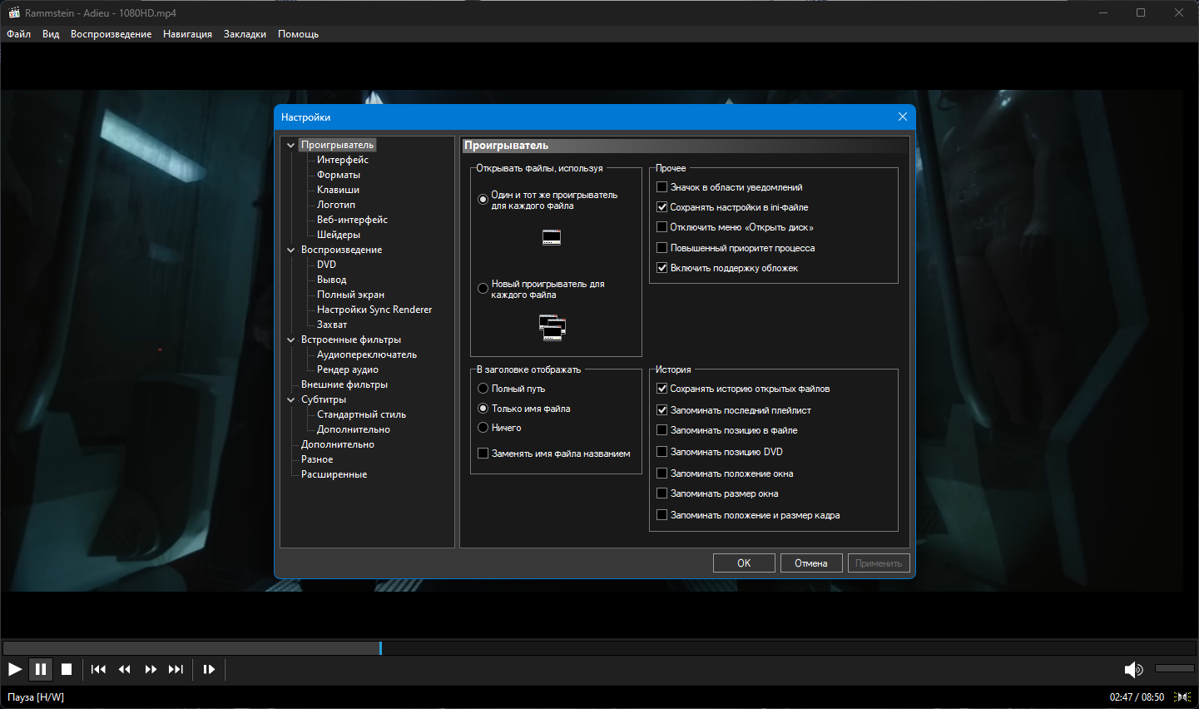Viewport: 1199px width, 709px height.
Task: Confirm settings with OK button
Action: click(744, 563)
